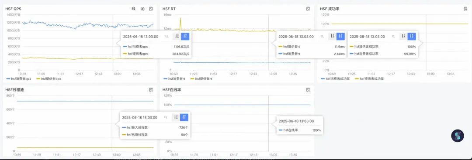Open the detail icon in HSF RT panel header
The height and width of the screenshot is (160, 472).
[x=308, y=9]
